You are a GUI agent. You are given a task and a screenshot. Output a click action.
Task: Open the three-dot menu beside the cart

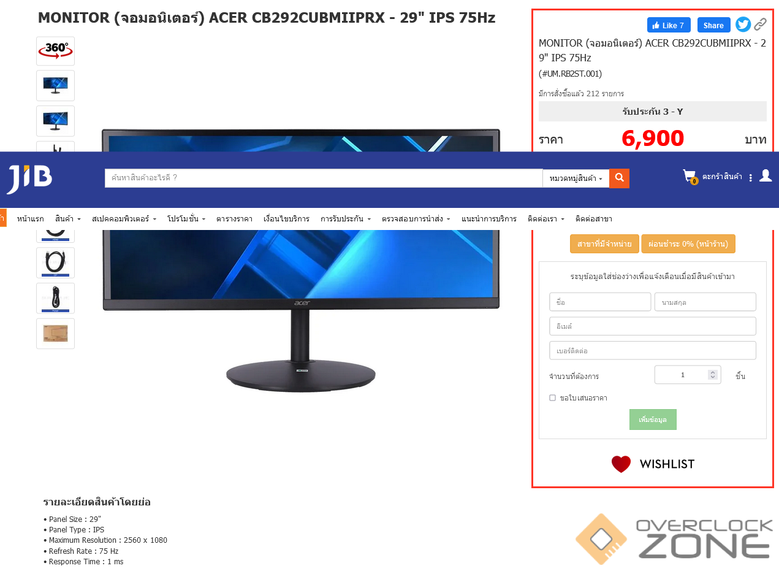[x=751, y=178]
